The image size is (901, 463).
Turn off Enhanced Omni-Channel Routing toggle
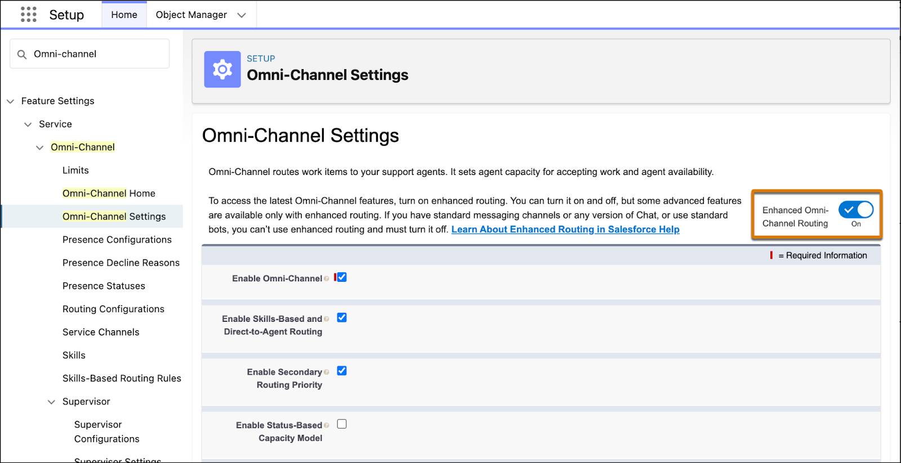[x=855, y=210]
